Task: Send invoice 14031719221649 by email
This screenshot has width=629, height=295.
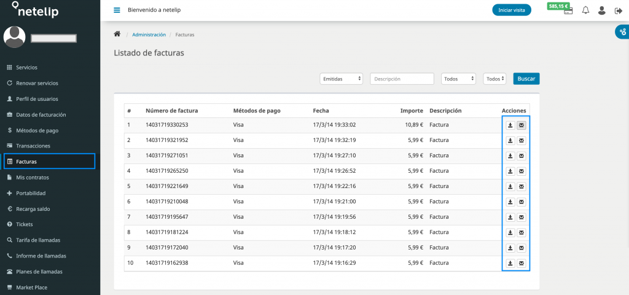Action: (x=522, y=187)
